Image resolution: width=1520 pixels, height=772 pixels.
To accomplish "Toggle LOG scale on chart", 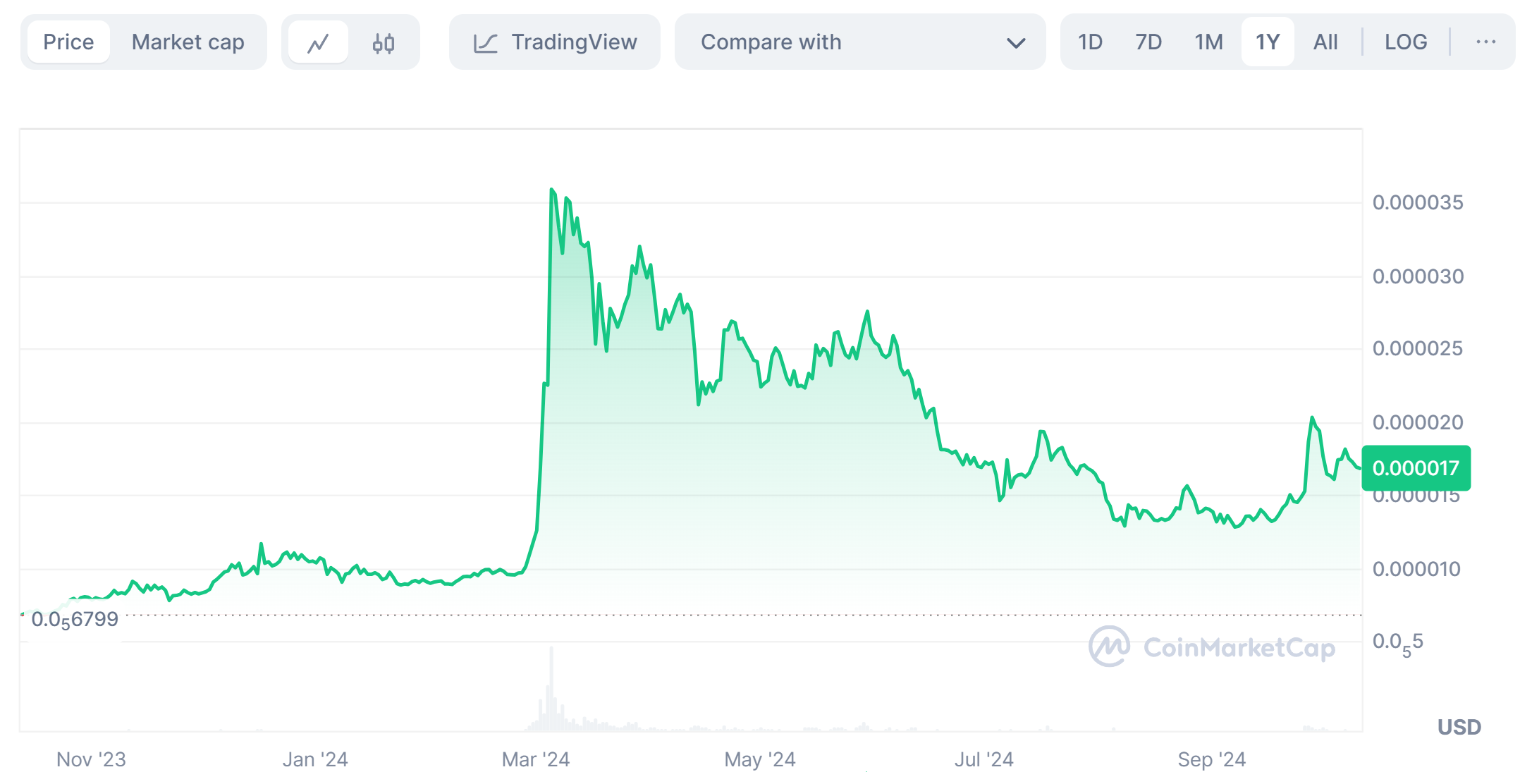I will [1405, 42].
